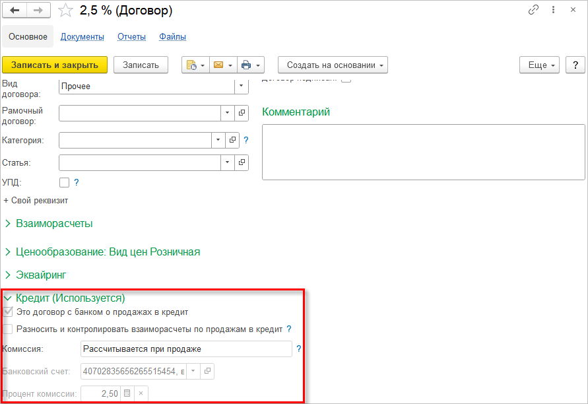Viewport: 588px width, 404px height.
Task: Click the + Свой реквизит link
Action: pyautogui.click(x=36, y=200)
